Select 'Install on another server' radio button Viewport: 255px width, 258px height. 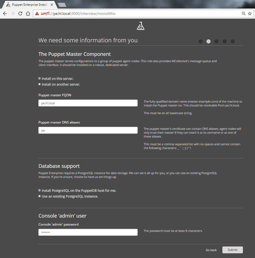point(39,84)
